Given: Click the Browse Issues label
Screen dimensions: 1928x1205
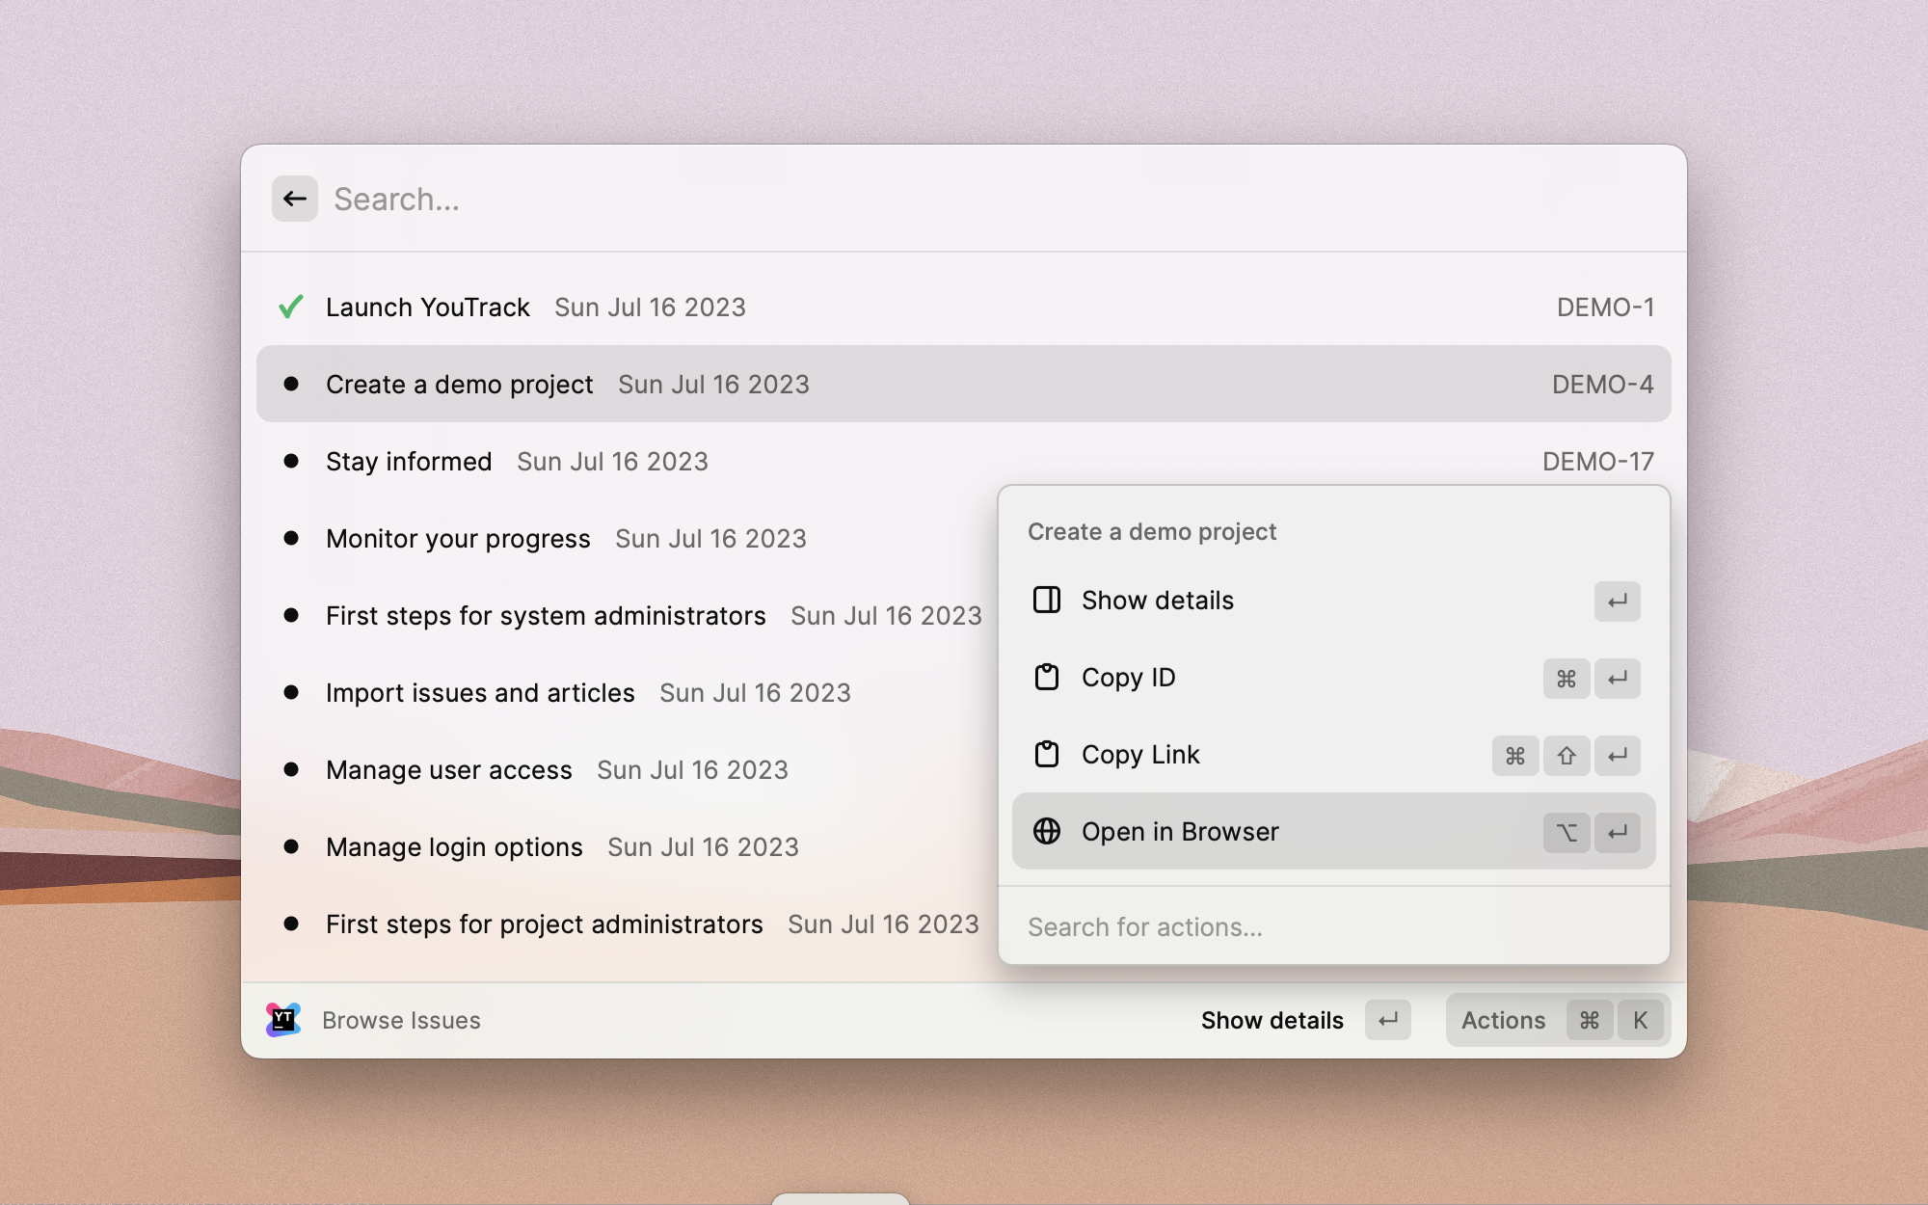Looking at the screenshot, I should click(401, 1020).
